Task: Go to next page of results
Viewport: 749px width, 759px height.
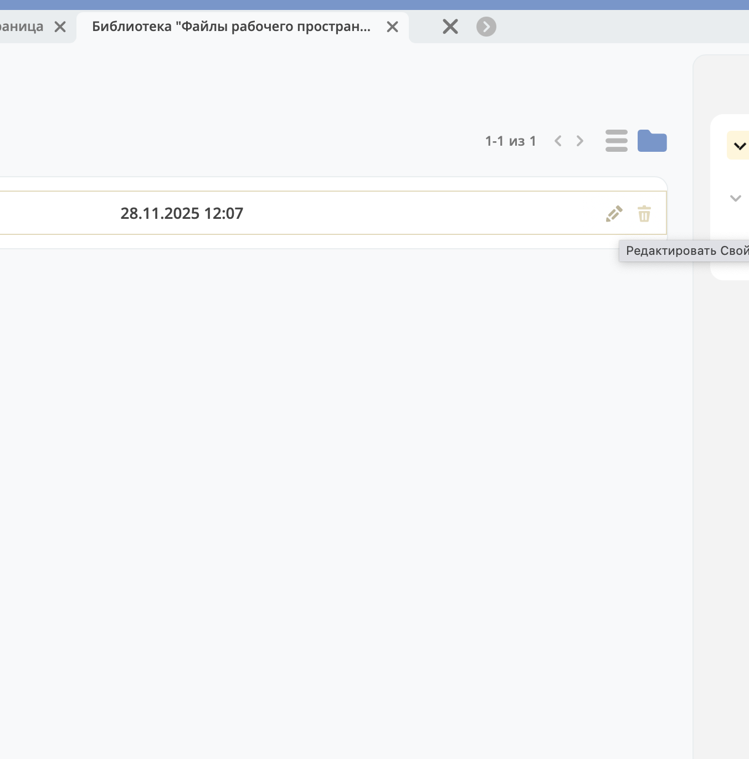Action: pos(580,141)
